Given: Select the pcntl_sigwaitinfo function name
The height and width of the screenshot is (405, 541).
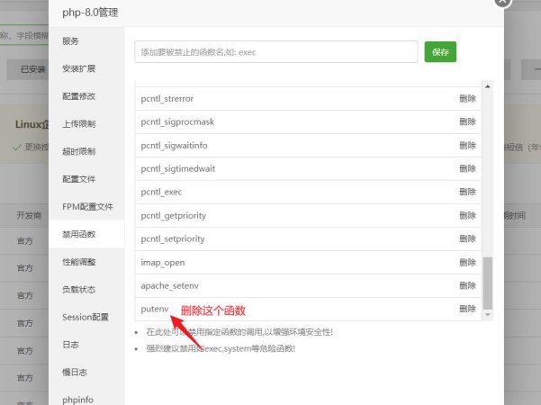Looking at the screenshot, I should (x=174, y=146).
